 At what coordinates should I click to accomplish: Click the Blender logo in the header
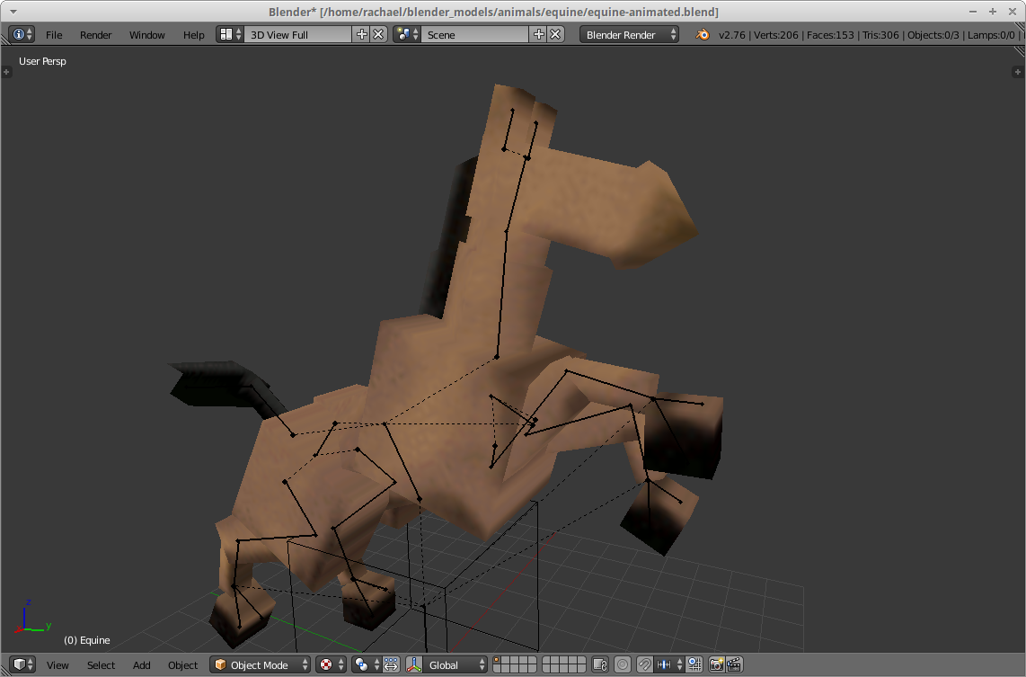coord(701,34)
